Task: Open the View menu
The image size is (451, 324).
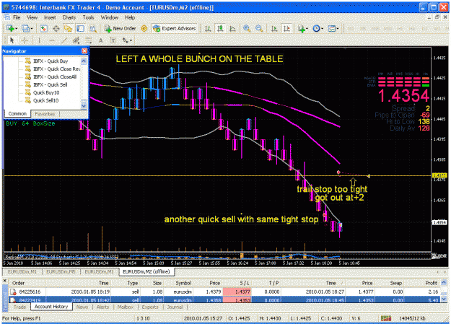Action: coord(32,17)
